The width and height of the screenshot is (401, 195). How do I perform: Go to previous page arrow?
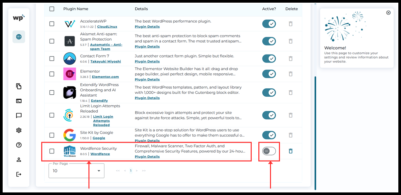(125, 171)
